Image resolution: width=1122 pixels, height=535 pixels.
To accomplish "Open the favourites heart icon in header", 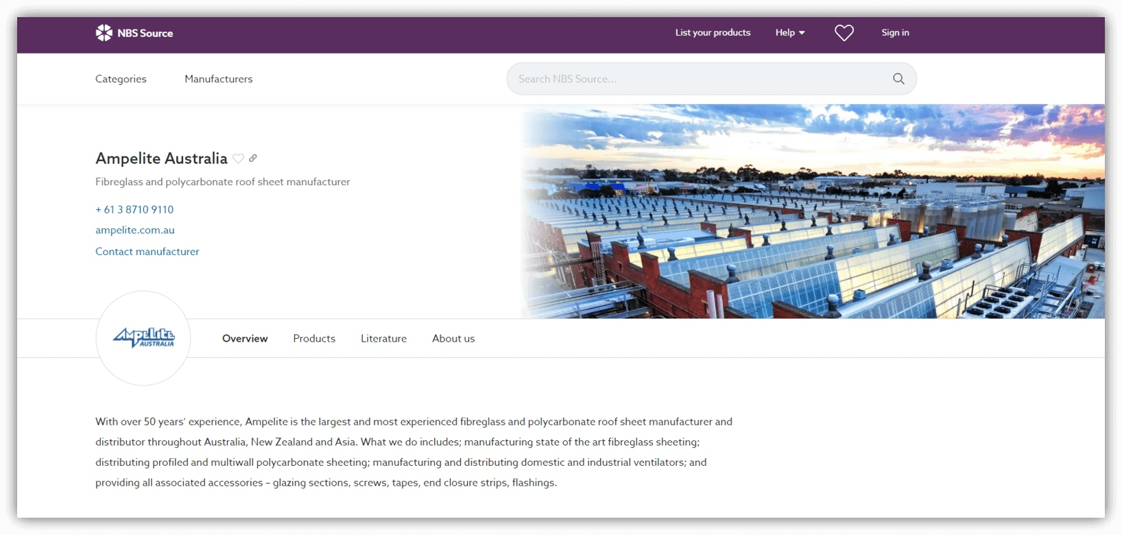I will click(x=844, y=33).
